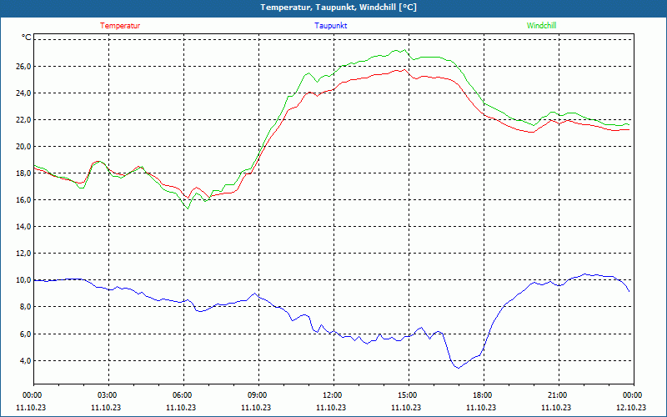Click the 15:00 time axis label
Image resolution: width=667 pixels, height=417 pixels.
(x=409, y=395)
